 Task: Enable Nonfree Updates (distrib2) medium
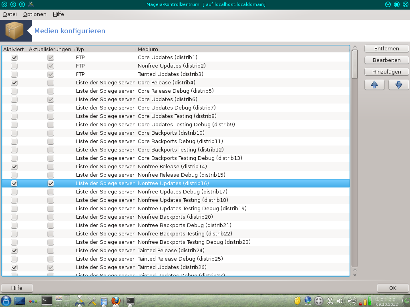pyautogui.click(x=14, y=66)
